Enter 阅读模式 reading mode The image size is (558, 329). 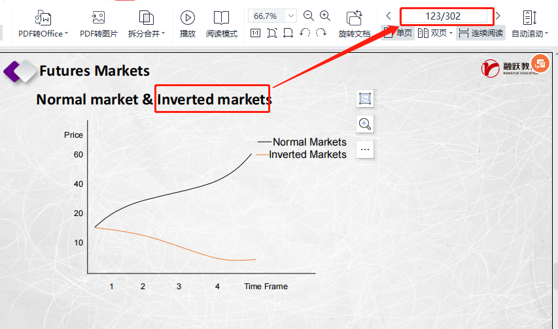(x=222, y=18)
